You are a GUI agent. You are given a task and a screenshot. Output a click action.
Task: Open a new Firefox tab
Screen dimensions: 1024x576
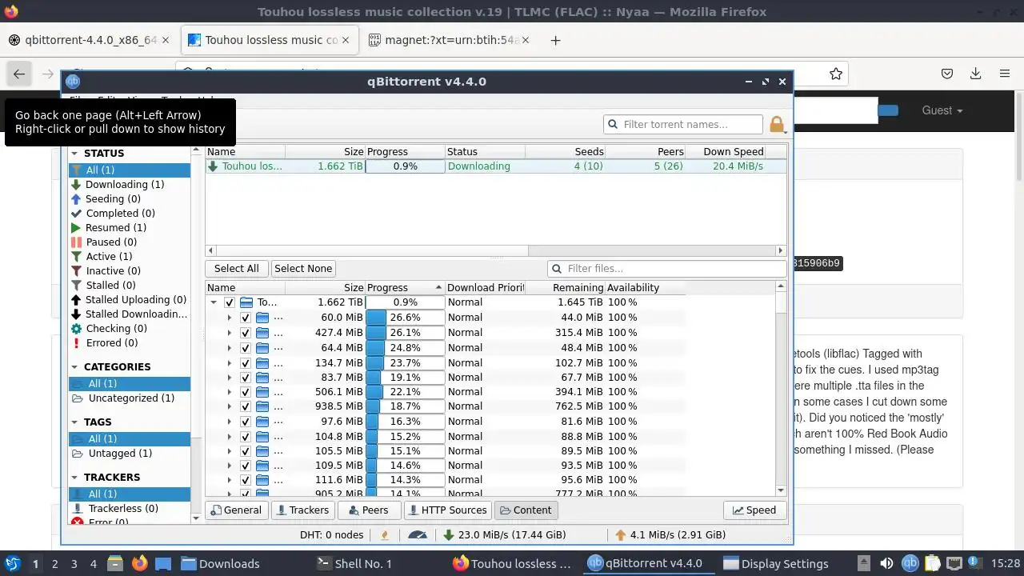[555, 40]
